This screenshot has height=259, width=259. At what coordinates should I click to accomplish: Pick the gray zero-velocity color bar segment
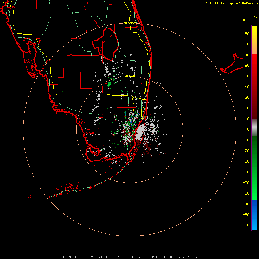click(x=254, y=127)
